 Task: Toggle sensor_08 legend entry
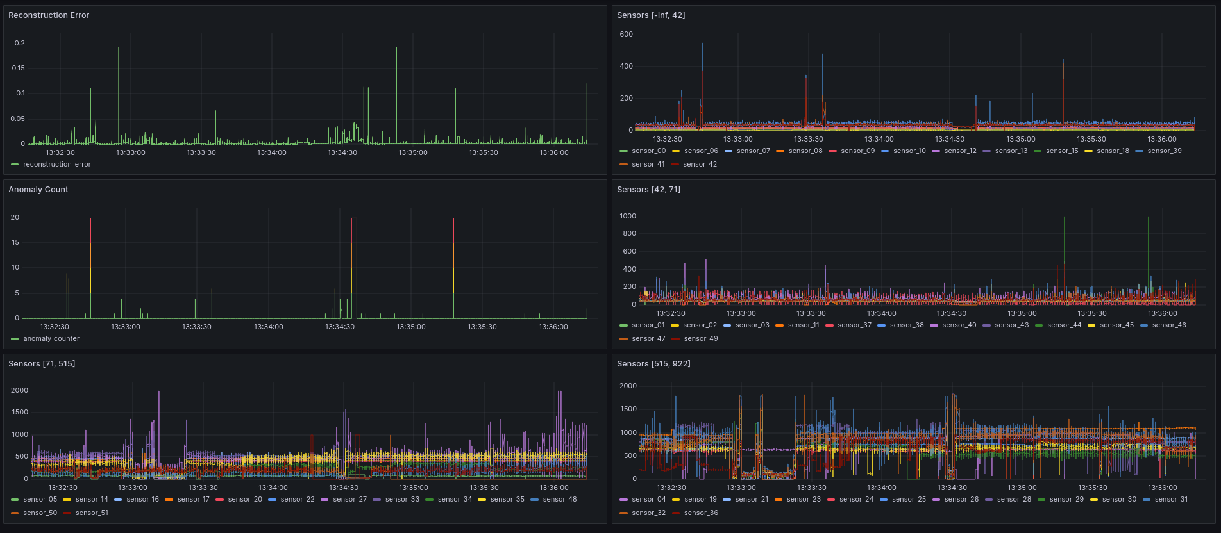pyautogui.click(x=805, y=151)
